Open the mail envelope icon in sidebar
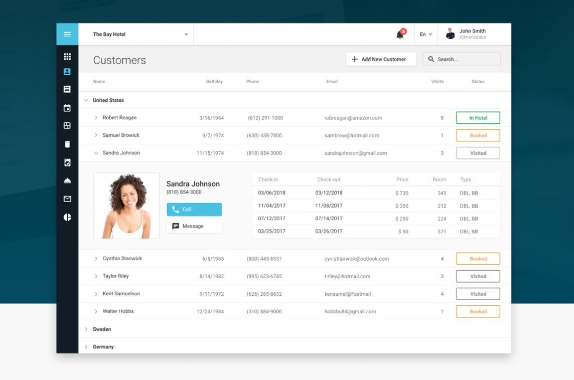Image resolution: width=574 pixels, height=380 pixels. pyautogui.click(x=67, y=199)
